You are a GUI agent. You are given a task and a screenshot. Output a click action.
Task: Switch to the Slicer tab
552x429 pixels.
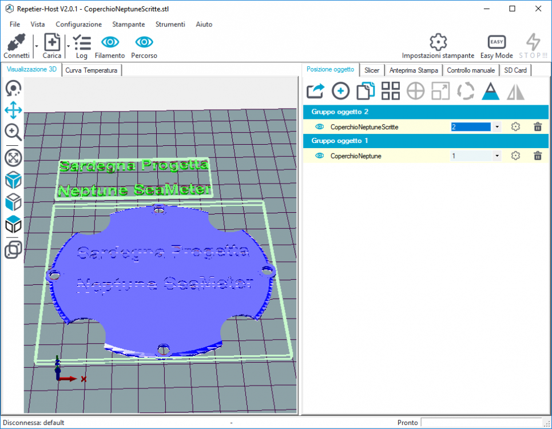pos(372,70)
